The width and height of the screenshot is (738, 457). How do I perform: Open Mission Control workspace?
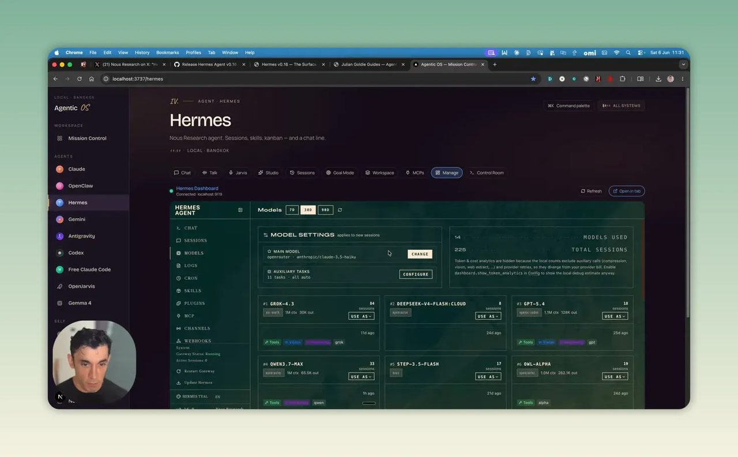pos(87,138)
